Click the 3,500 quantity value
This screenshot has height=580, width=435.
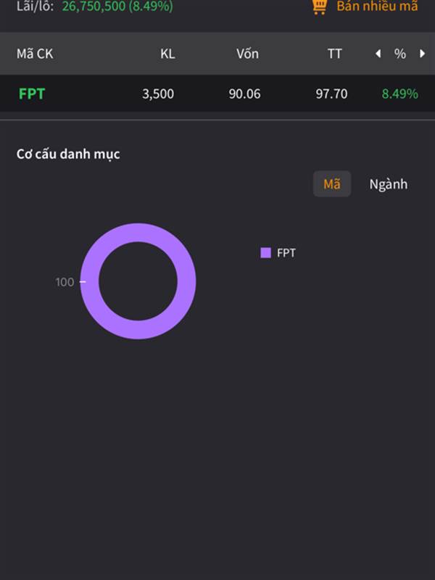[158, 94]
